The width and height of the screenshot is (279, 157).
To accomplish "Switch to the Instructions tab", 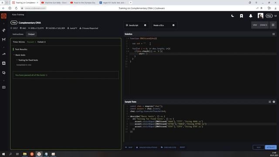I will point(18,34).
